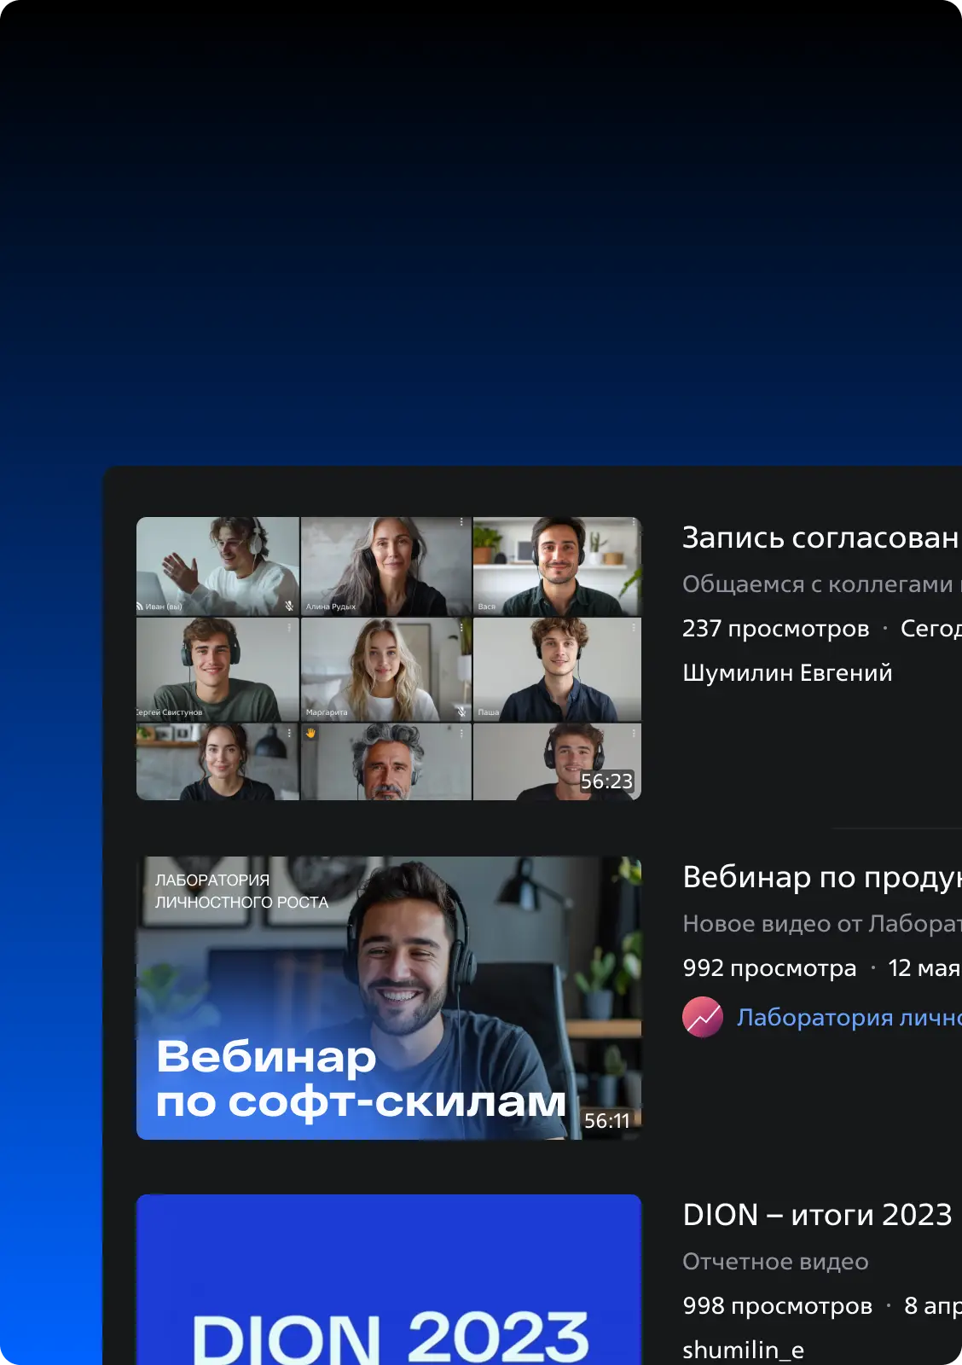962x1365 pixels.
Task: Click the 12 мая upload date
Action: coord(924,968)
